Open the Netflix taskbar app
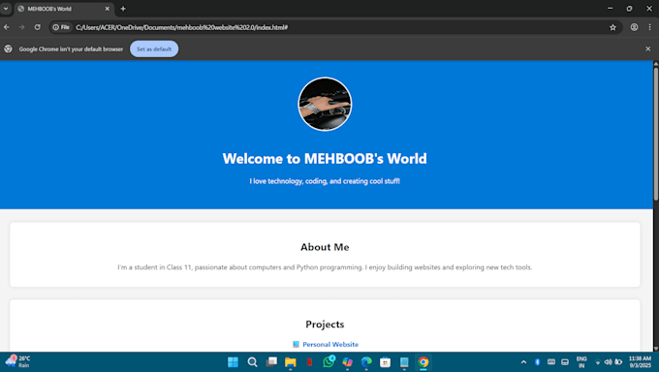The height and width of the screenshot is (372, 659). pyautogui.click(x=309, y=362)
